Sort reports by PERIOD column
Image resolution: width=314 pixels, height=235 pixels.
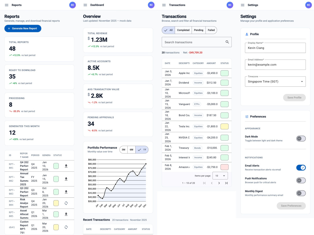(35, 155)
